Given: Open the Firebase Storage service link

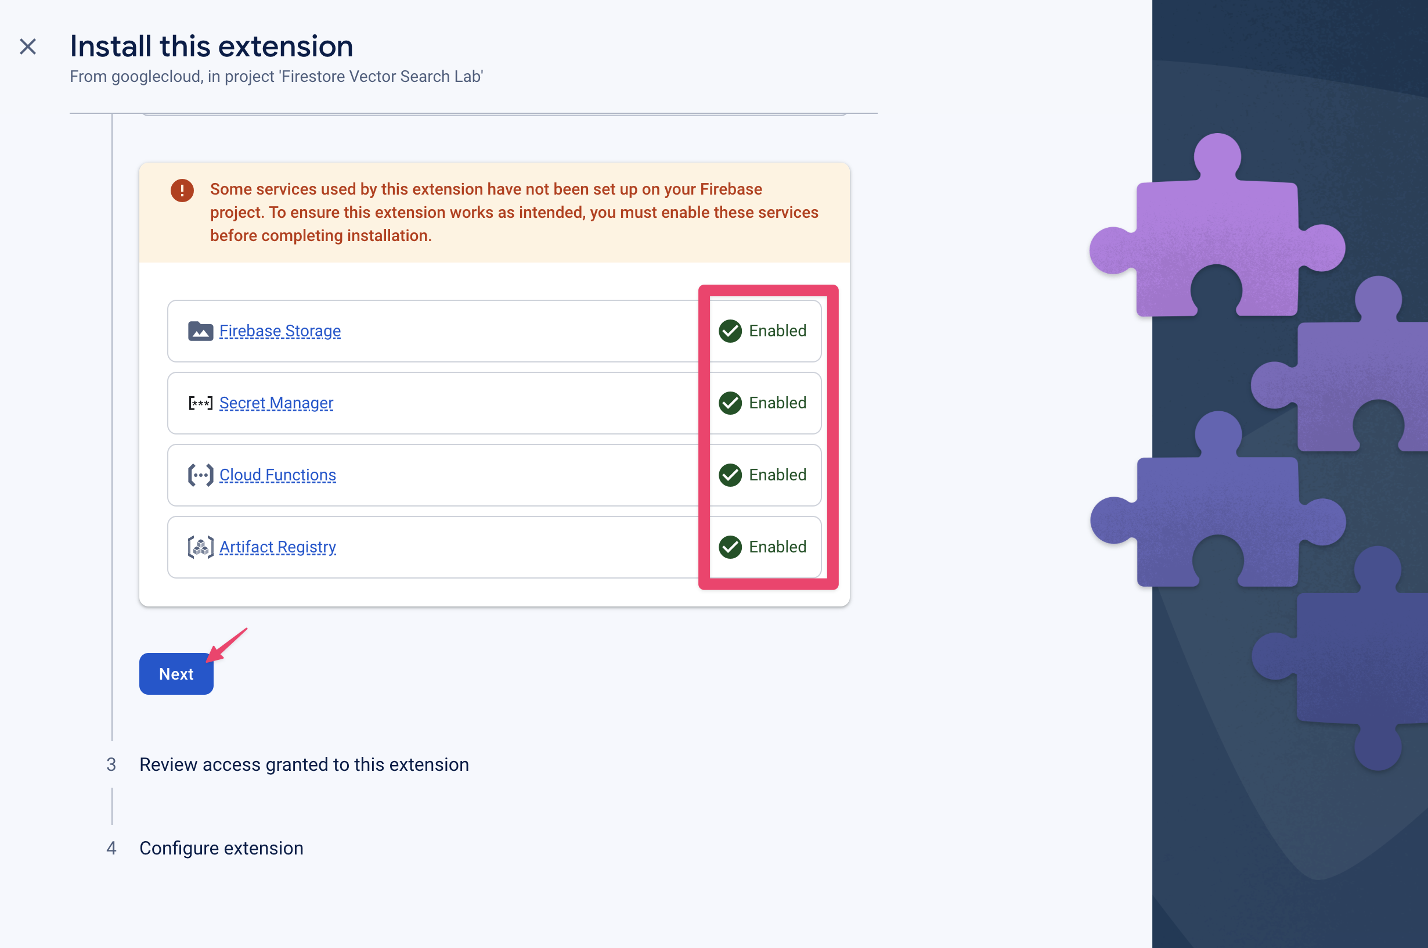Looking at the screenshot, I should tap(280, 331).
